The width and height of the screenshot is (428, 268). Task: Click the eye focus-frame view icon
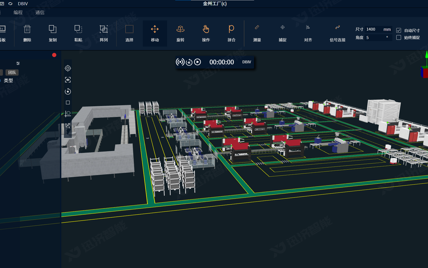68,80
